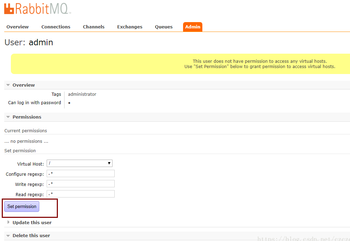Open the Overview tab
This screenshot has width=350, height=241.
point(18,27)
